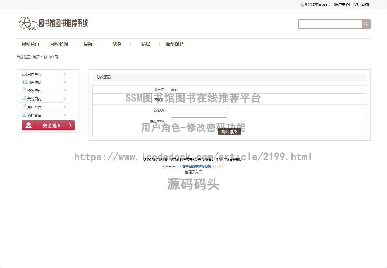Click the v2.7.3 version text
Image resolution: width=387 pixels, height=268 pixels.
[218, 166]
